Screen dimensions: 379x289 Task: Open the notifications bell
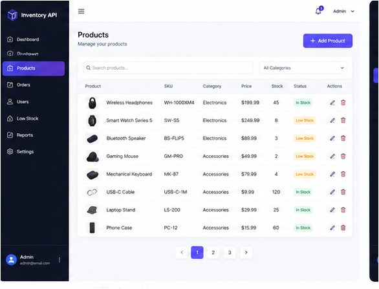click(x=319, y=11)
